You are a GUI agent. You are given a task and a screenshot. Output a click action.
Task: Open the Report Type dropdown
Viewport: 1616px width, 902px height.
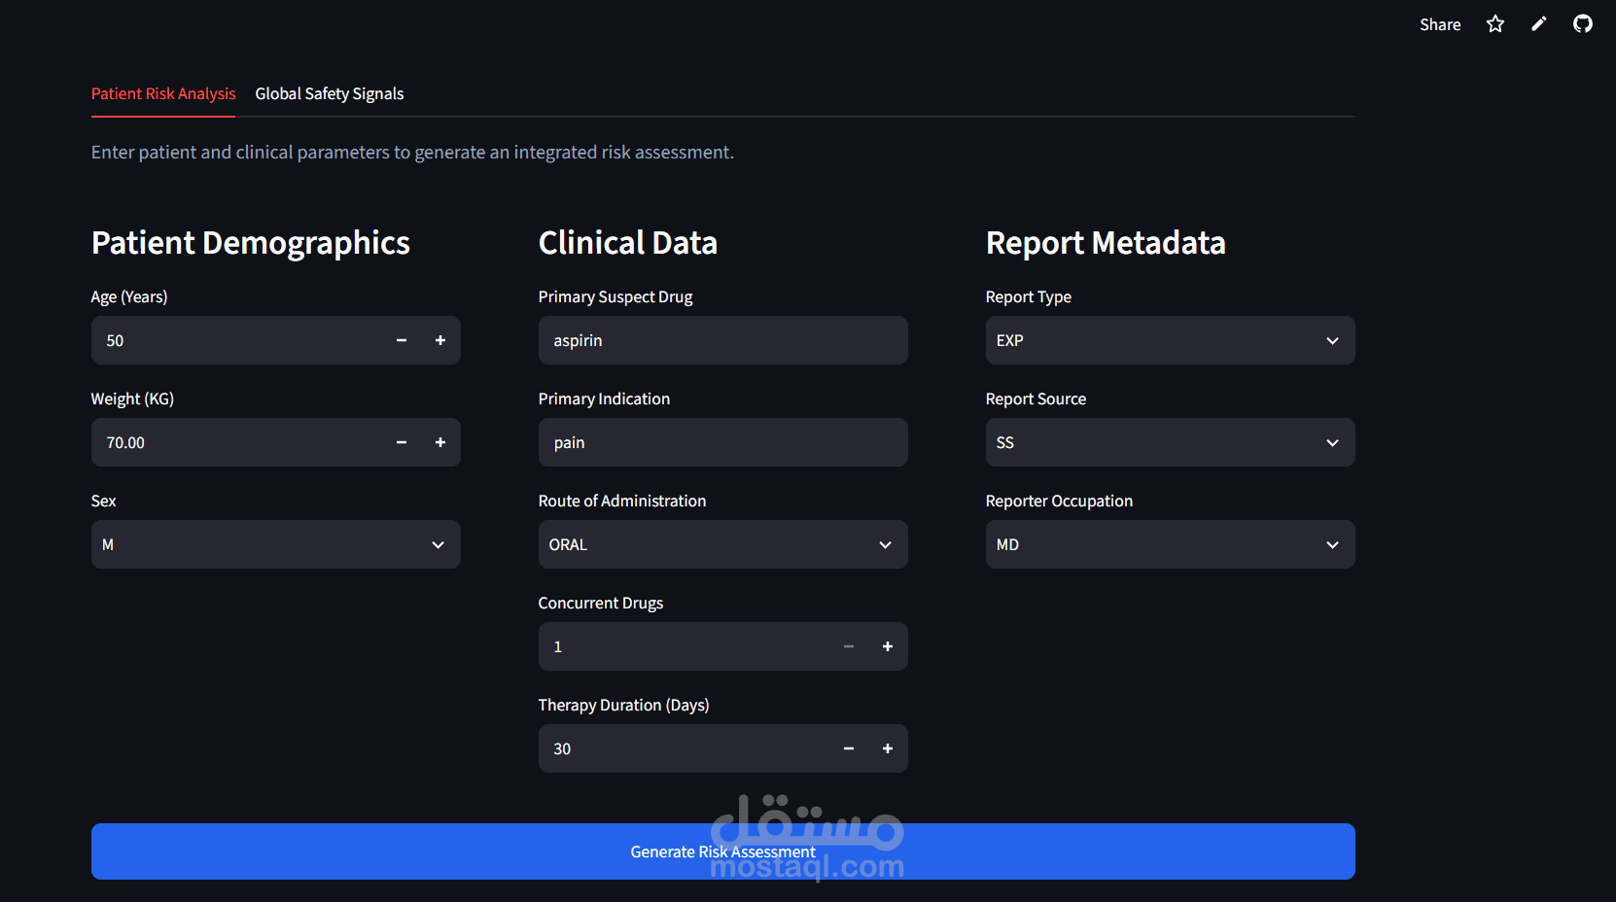(1171, 340)
